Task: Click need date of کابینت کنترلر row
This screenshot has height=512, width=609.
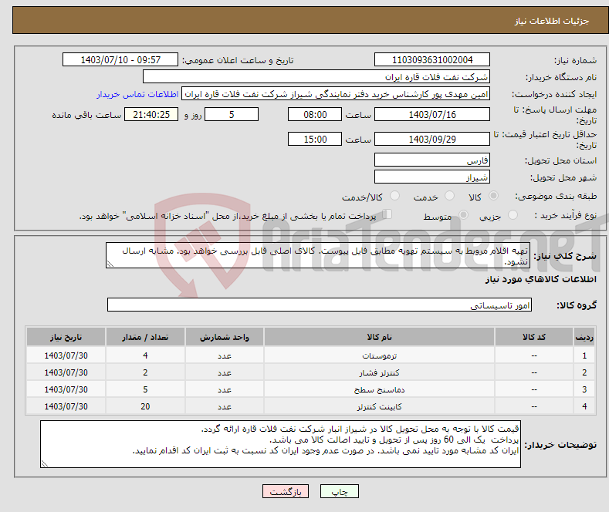Action: [x=66, y=406]
